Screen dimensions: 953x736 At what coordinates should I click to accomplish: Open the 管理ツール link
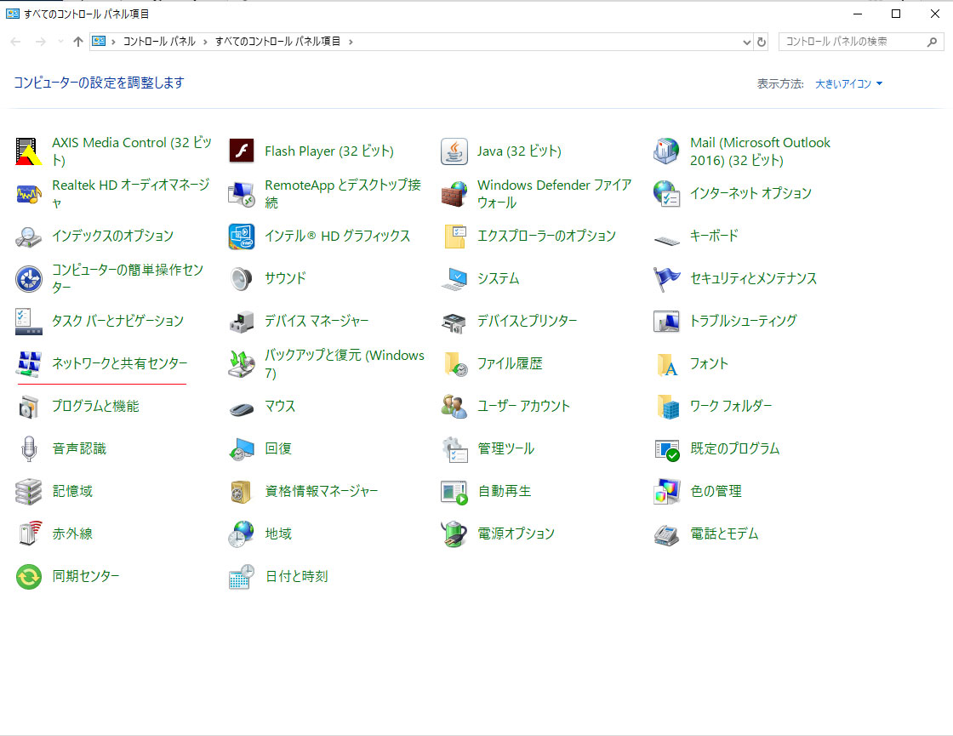(505, 448)
